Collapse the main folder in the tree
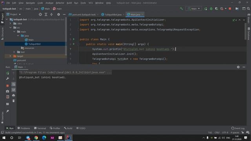 click(14, 32)
